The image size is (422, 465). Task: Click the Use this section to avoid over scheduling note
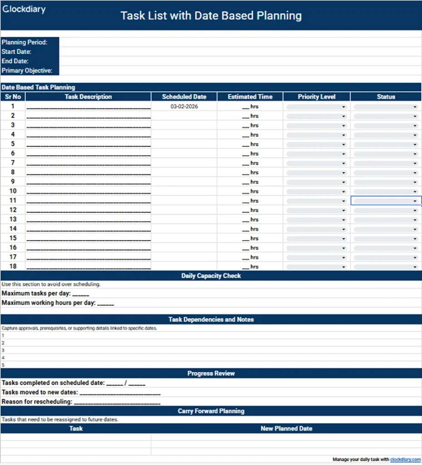[51, 284]
